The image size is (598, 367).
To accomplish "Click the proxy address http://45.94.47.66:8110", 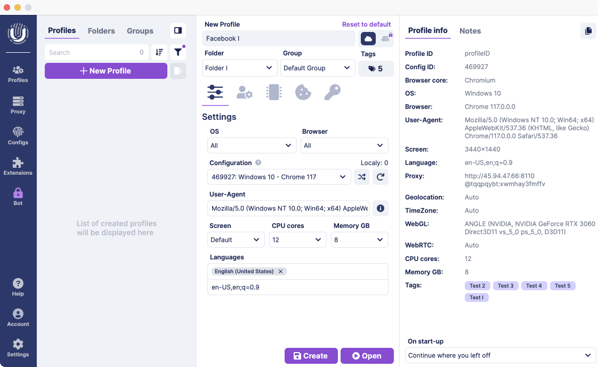I will click(499, 176).
